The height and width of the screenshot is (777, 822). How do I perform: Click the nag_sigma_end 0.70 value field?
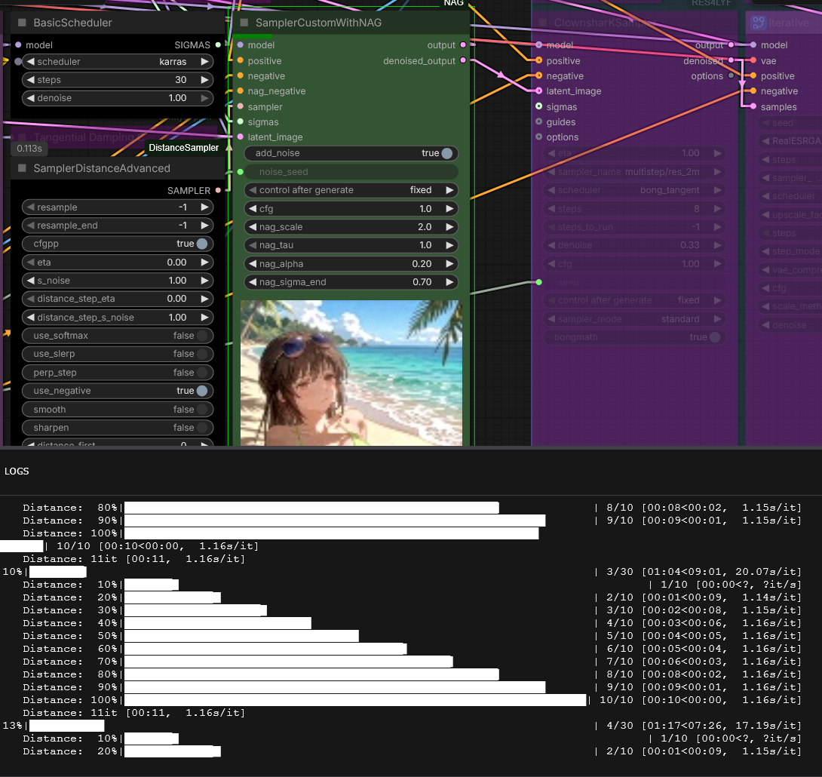(x=351, y=282)
